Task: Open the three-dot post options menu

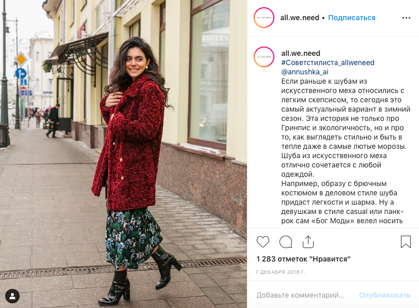Action: 406,18
